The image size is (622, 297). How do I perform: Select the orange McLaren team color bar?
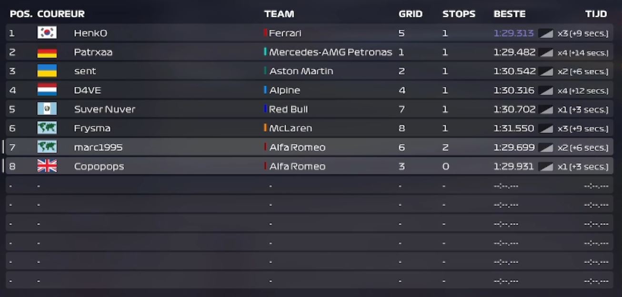(x=265, y=128)
